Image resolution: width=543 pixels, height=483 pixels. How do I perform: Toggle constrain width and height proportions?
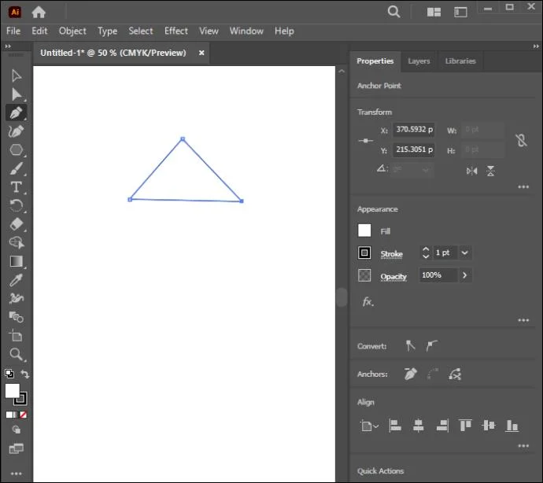point(521,140)
